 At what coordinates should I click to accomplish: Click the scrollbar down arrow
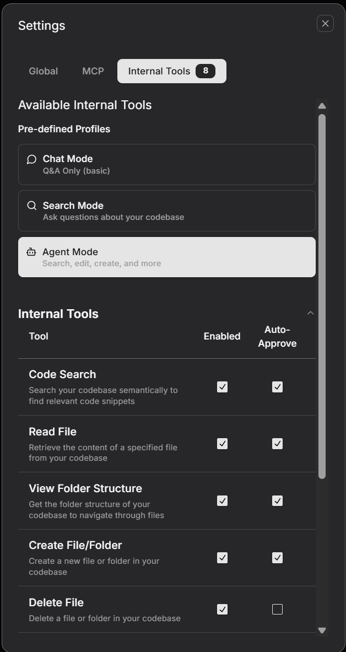pos(322,630)
